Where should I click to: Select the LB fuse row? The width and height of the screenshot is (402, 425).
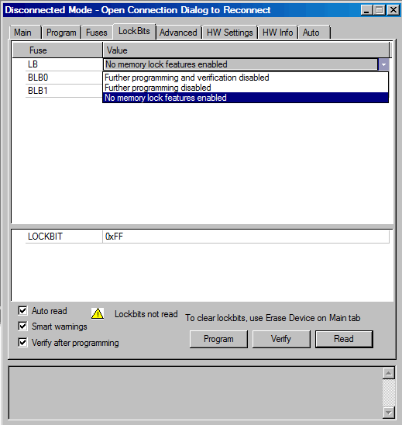tap(64, 64)
